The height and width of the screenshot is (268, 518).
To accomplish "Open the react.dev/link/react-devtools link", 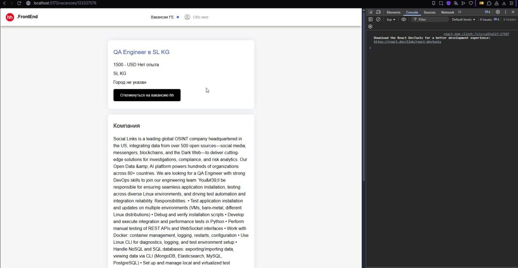I will pos(407,42).
